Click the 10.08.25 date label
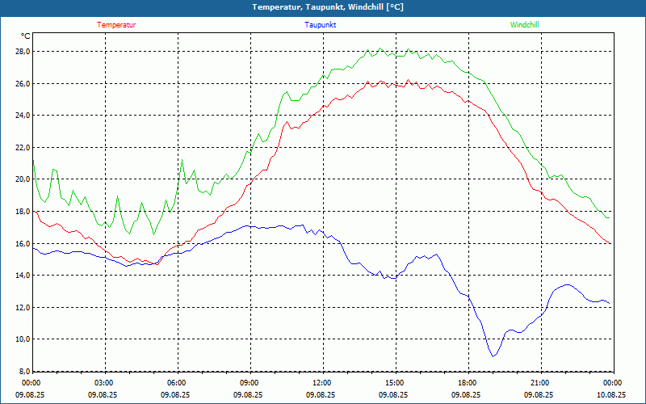The image size is (646, 404). tap(610, 395)
